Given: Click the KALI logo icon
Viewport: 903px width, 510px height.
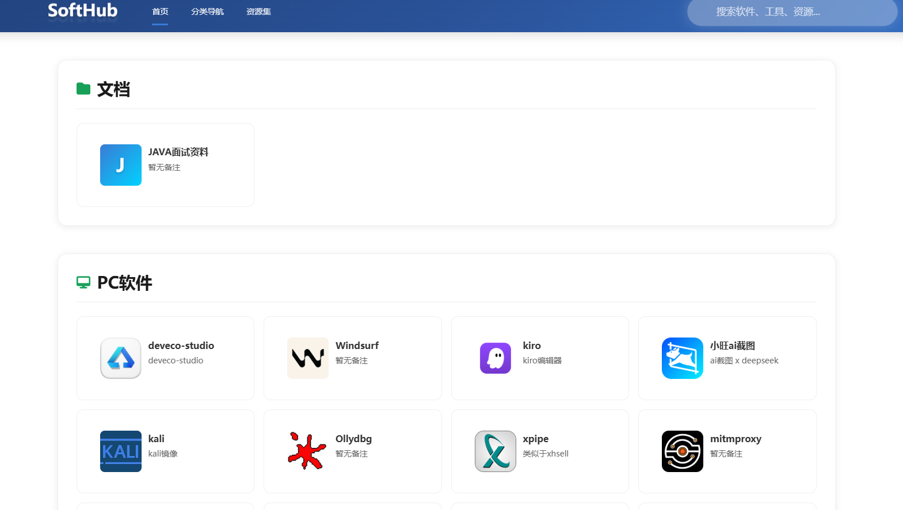Looking at the screenshot, I should [121, 451].
